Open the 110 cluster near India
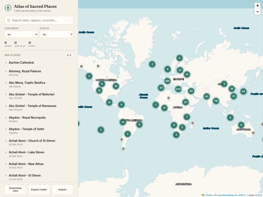This screenshot has width=263, height=197. (x=216, y=101)
